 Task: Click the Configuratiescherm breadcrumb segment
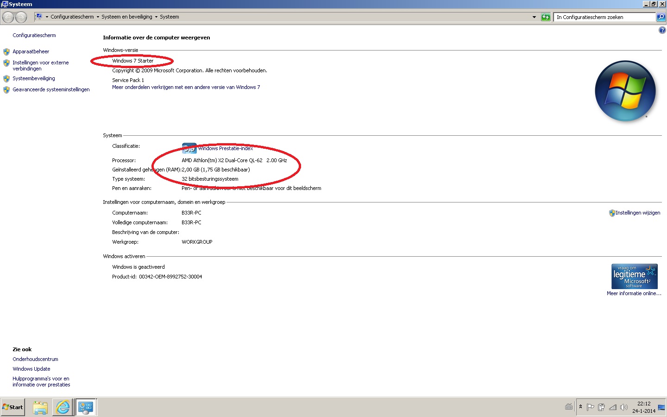point(72,17)
